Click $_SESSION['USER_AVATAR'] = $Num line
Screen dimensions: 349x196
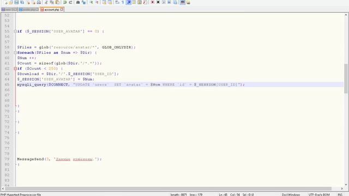click(56, 79)
